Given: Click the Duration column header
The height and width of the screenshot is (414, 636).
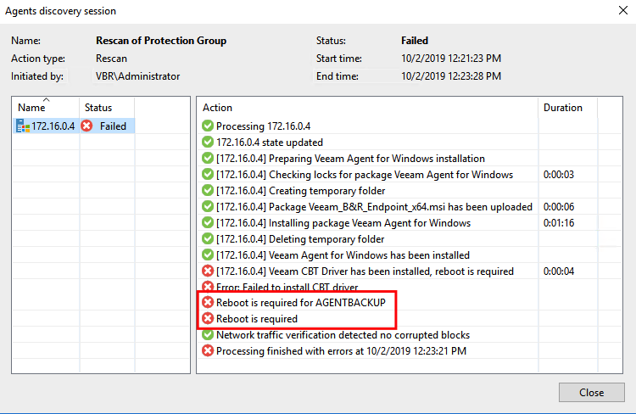Looking at the screenshot, I should click(x=563, y=108).
